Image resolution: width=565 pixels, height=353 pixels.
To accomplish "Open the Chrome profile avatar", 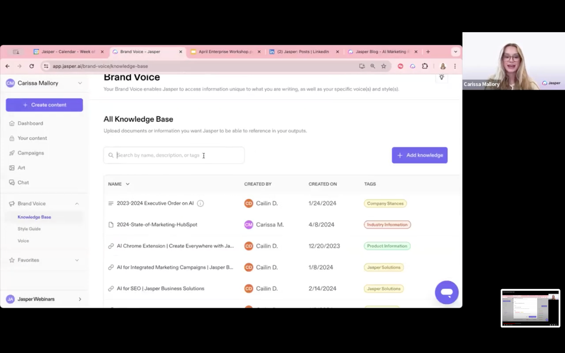I will point(443,66).
